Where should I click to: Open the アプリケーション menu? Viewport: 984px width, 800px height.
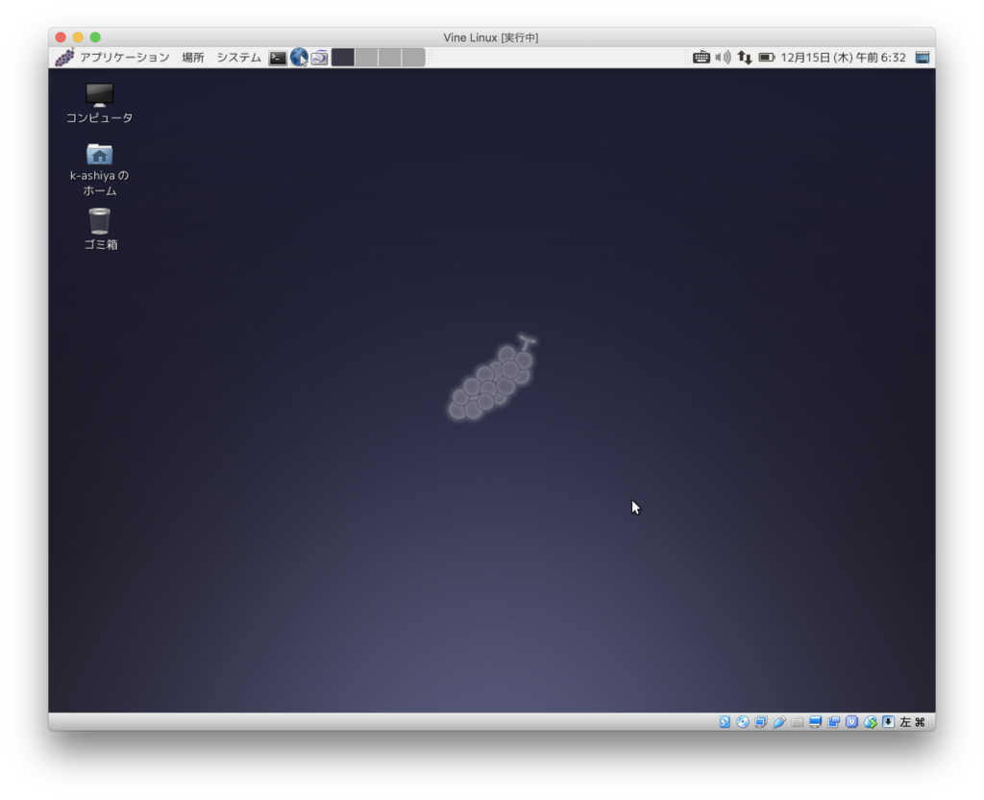[124, 57]
